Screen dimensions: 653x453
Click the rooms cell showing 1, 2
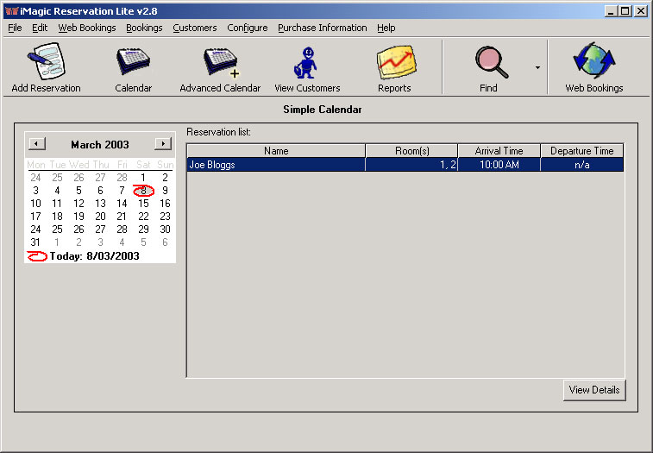[x=411, y=165]
